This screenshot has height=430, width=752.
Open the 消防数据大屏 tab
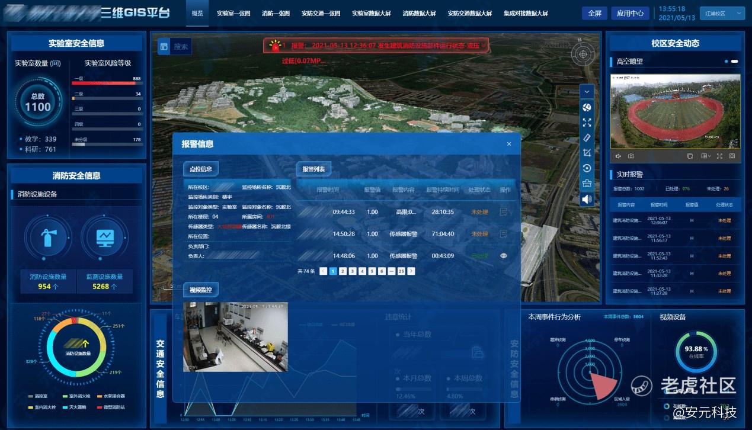point(419,13)
